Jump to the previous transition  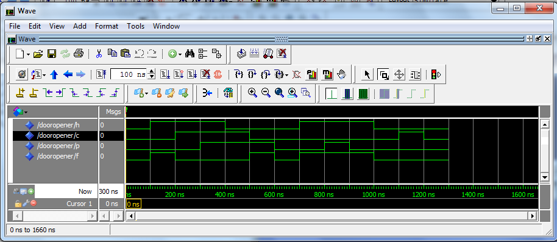point(48,93)
